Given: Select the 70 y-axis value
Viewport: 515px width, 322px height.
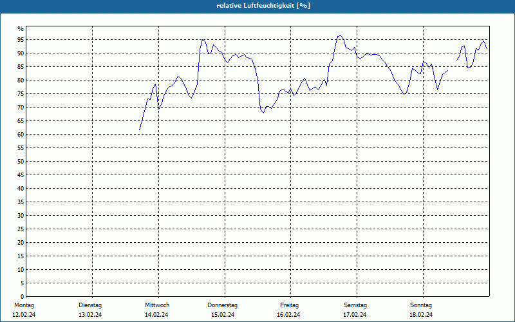Looking at the screenshot, I should [x=21, y=108].
